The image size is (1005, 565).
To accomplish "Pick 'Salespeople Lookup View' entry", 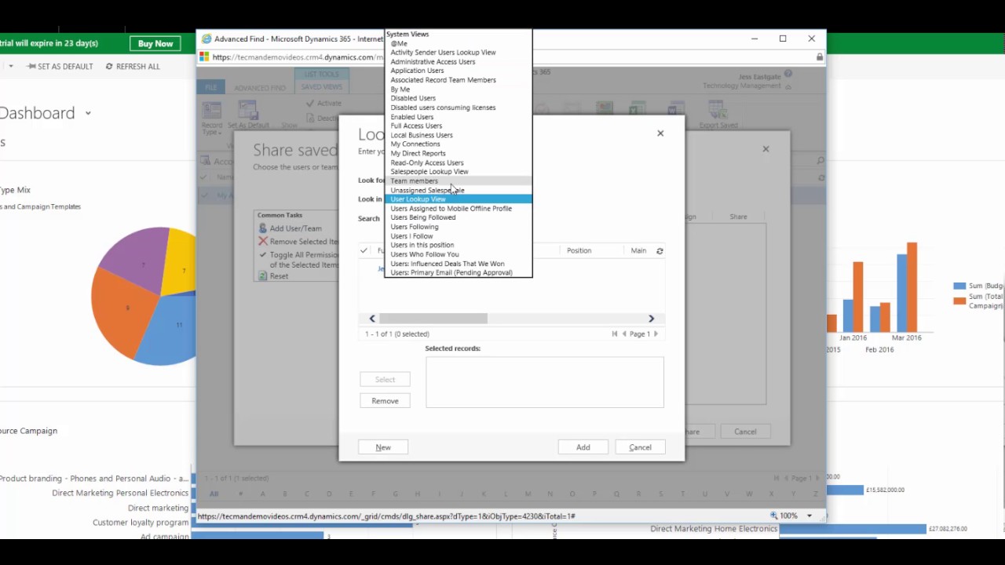I will click(458, 172).
